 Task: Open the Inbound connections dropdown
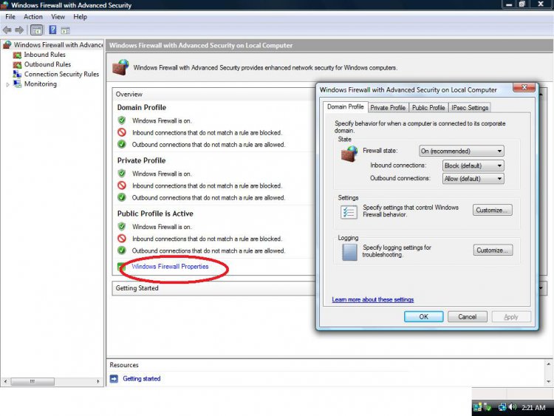pyautogui.click(x=473, y=166)
